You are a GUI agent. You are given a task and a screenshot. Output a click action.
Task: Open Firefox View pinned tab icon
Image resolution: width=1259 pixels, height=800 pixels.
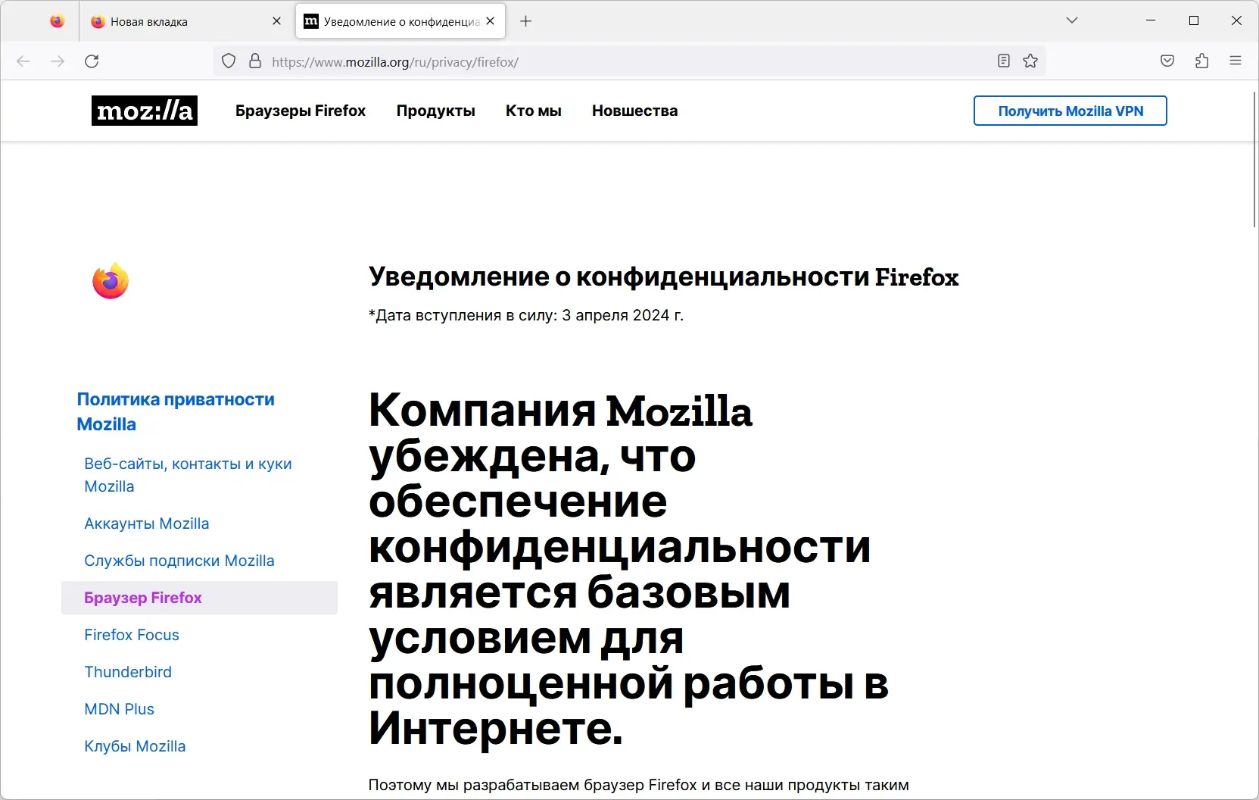click(57, 21)
